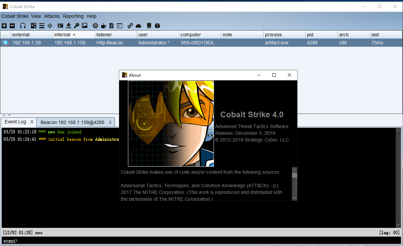403x246 pixels.
Task: Collapse bottom pane using the splitter down arrow
Action: click(x=9, y=115)
